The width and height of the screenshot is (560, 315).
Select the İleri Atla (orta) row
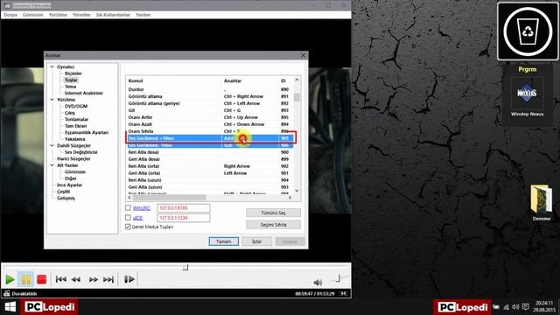point(210,166)
